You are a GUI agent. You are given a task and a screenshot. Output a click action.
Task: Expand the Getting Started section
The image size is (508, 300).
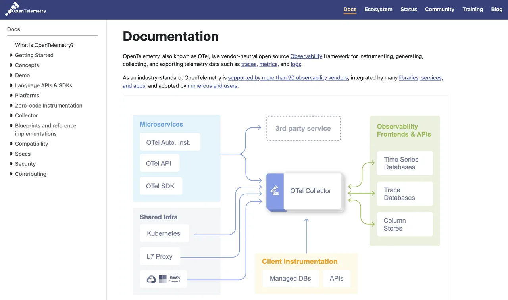[11, 55]
